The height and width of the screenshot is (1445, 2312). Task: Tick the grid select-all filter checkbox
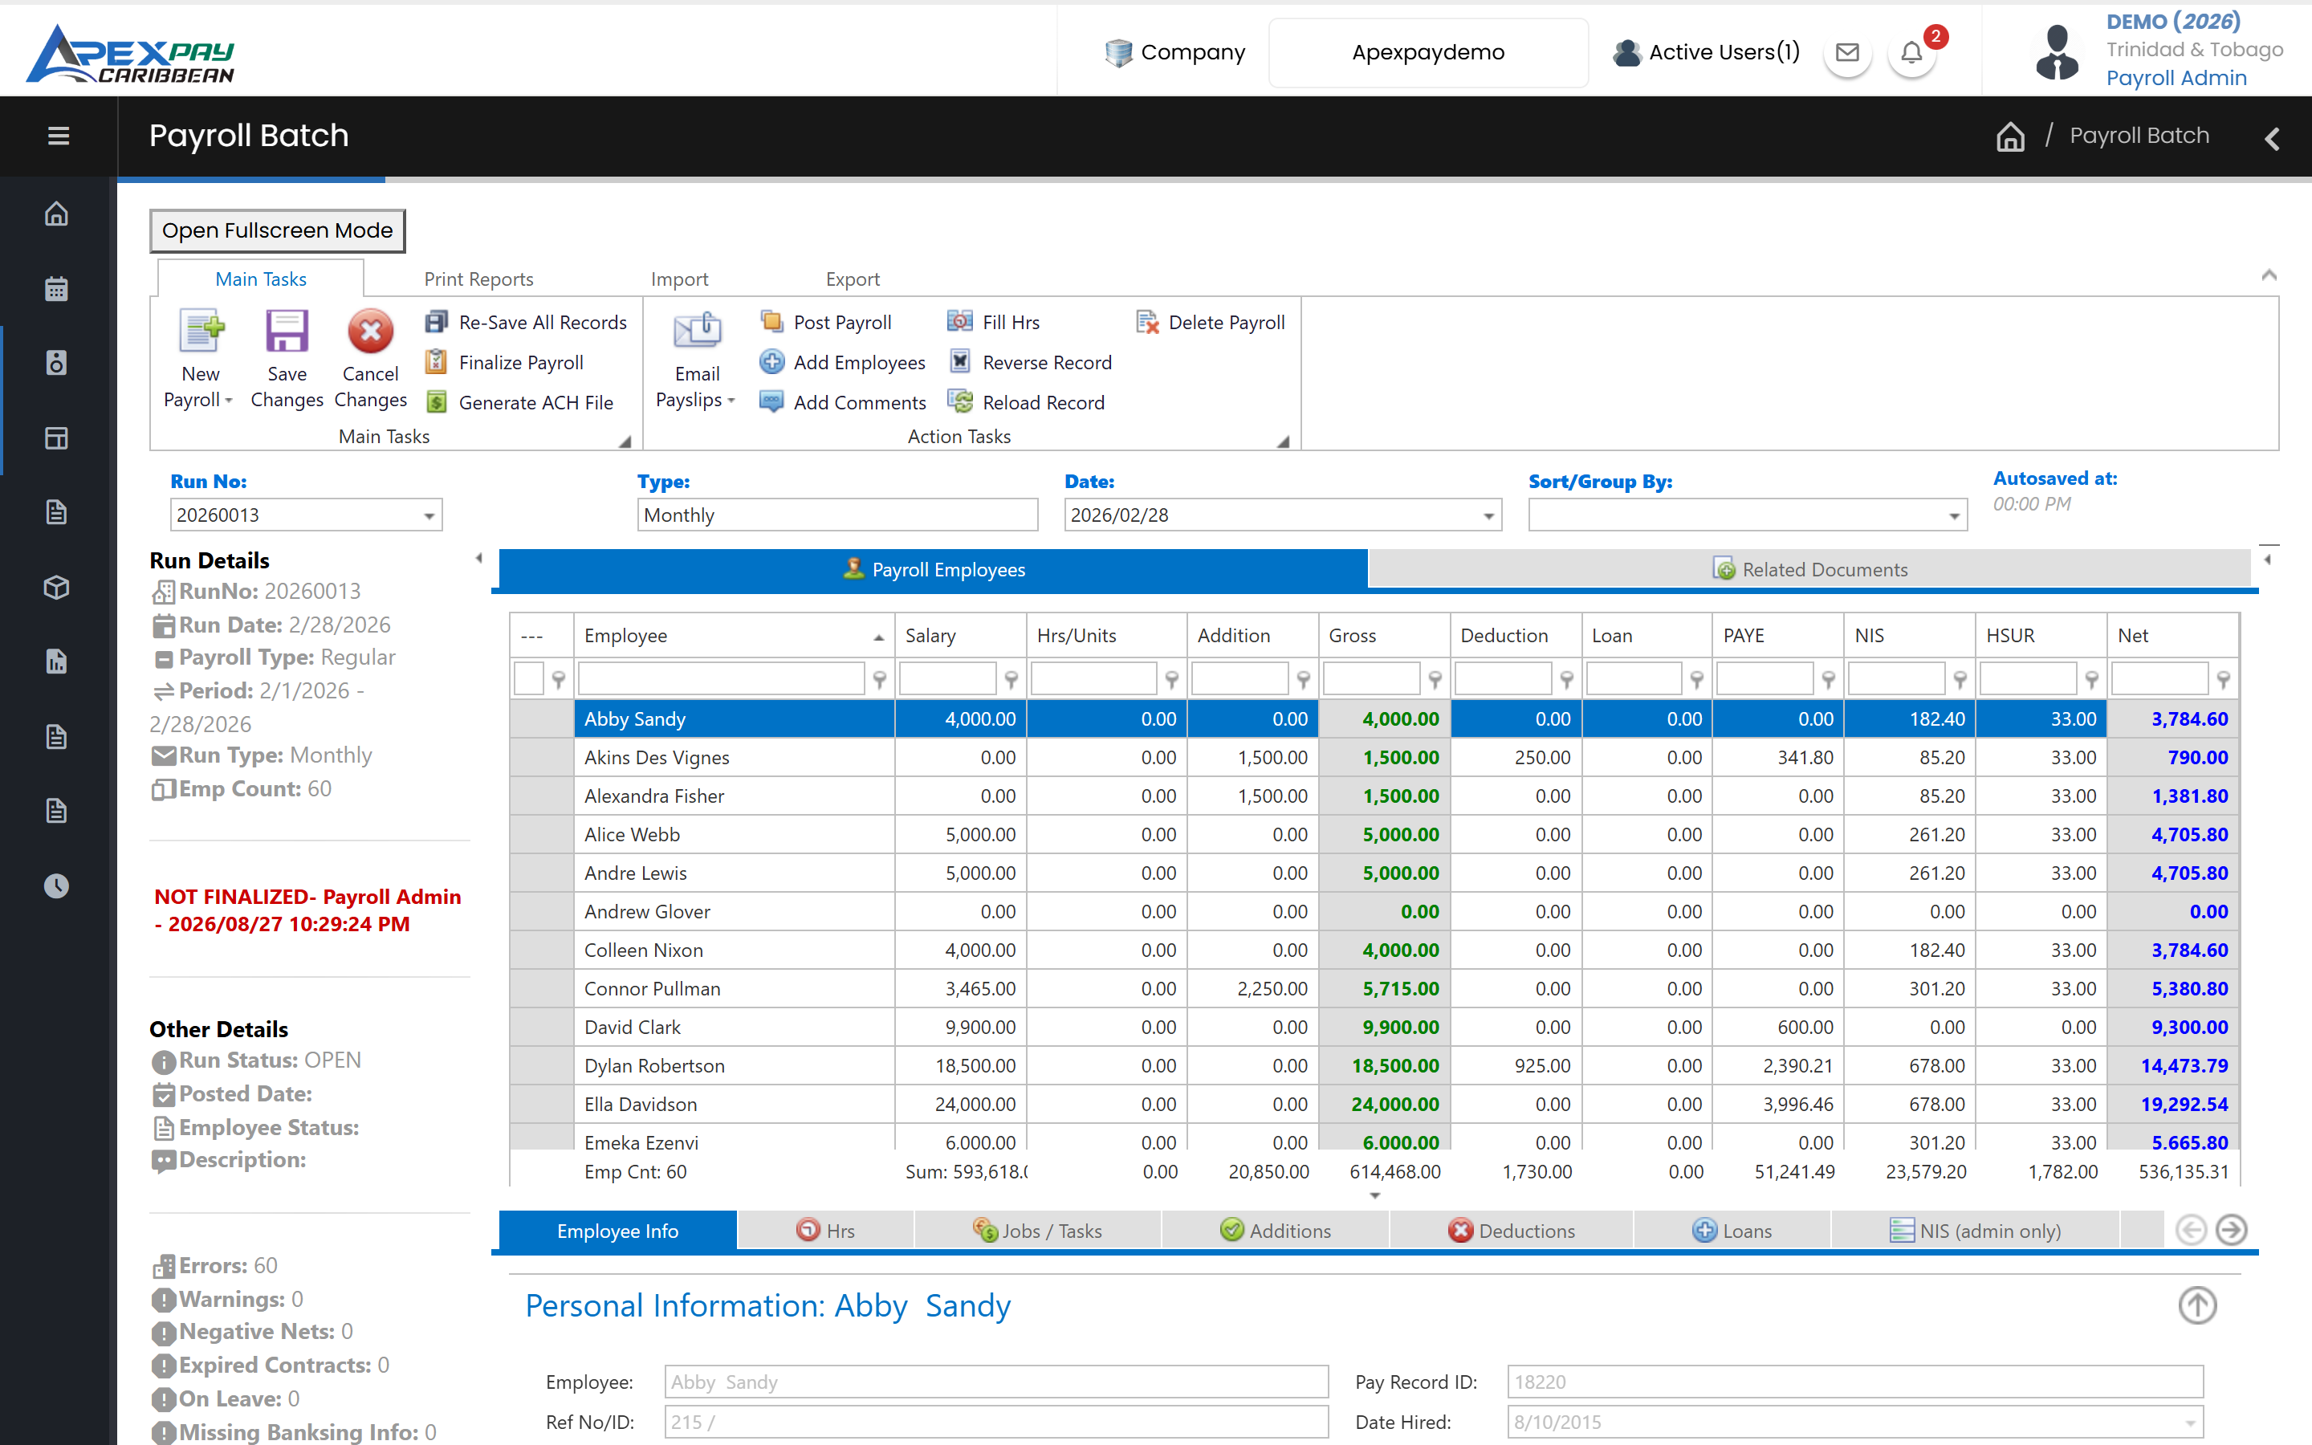click(528, 679)
